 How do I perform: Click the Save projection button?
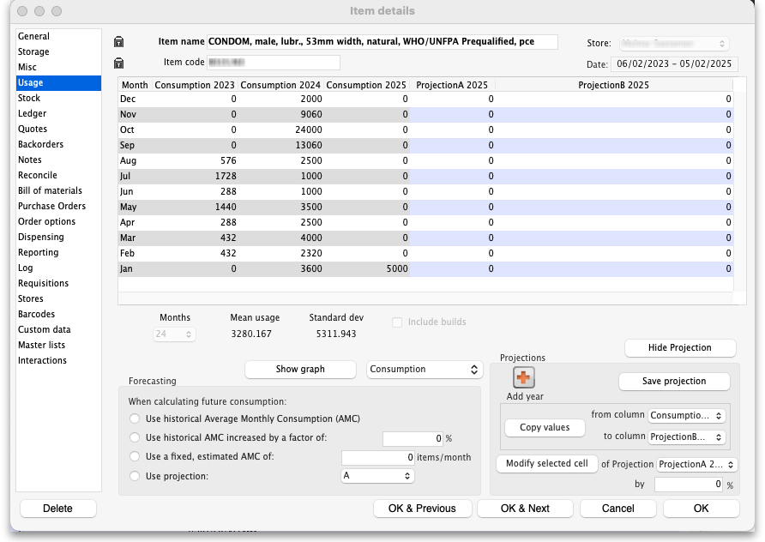tap(674, 382)
